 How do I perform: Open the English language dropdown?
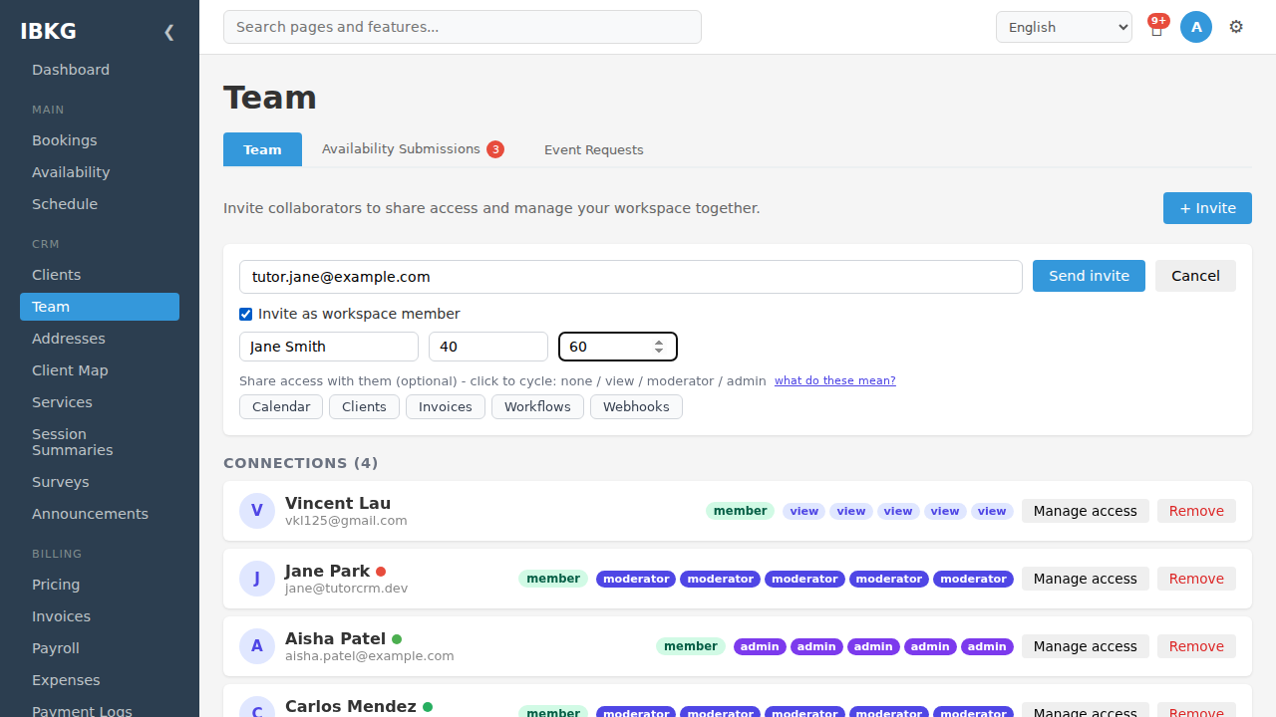tap(1064, 27)
